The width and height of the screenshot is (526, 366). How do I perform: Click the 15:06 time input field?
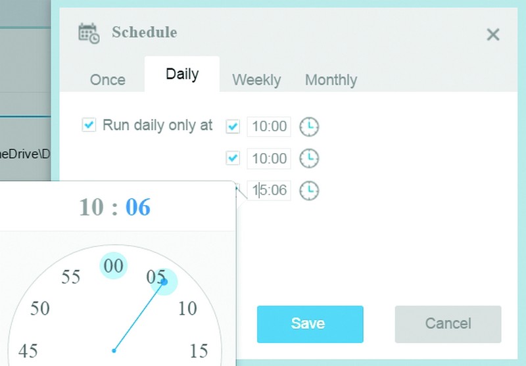coord(269,191)
